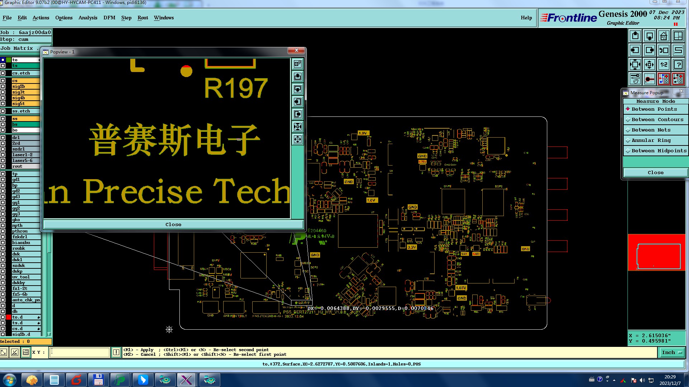Image resolution: width=689 pixels, height=387 pixels.
Task: Open the DFM menu
Action: 109,18
